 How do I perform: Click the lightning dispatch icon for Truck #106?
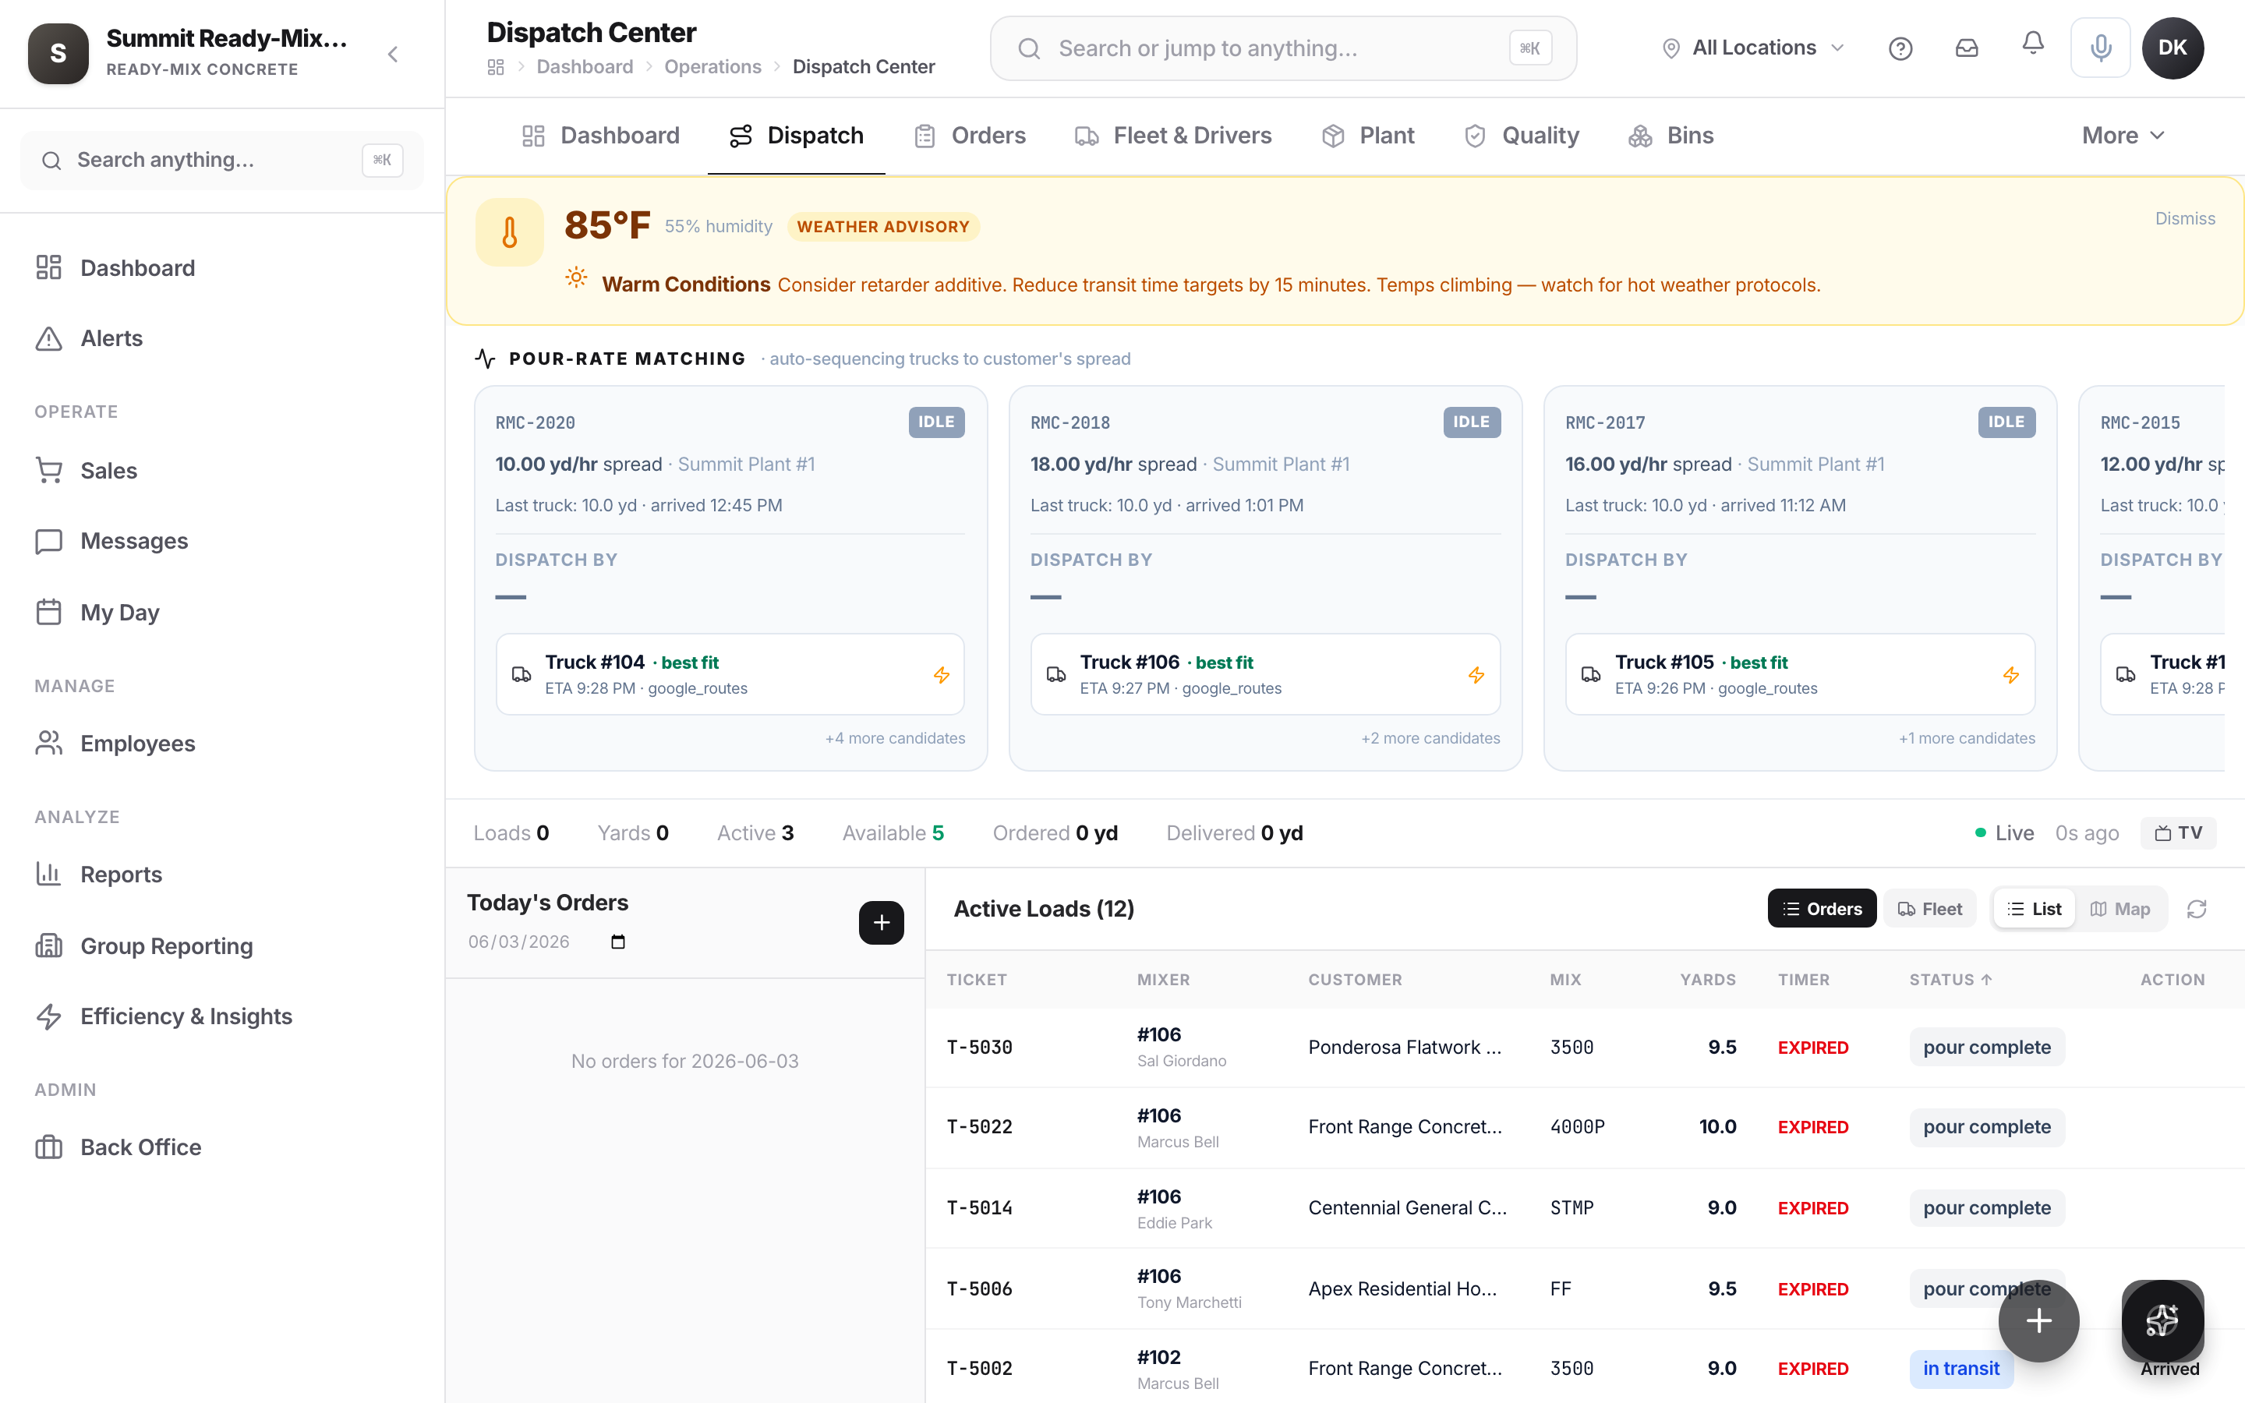[1476, 674]
